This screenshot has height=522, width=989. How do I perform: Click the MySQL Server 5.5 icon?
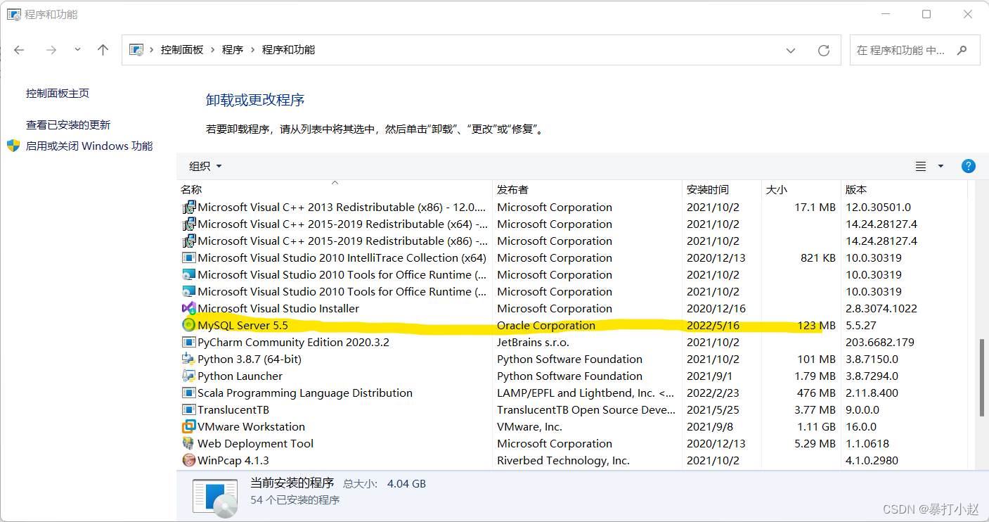coord(188,325)
